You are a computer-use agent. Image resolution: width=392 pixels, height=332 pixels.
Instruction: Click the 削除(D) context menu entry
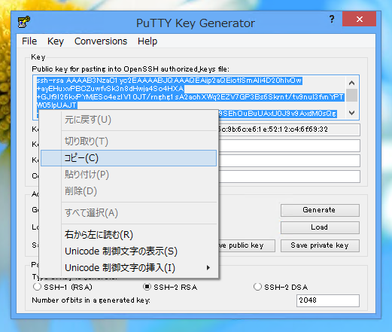coord(129,191)
